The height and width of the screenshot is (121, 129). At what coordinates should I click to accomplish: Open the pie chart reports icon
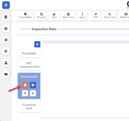click(6, 28)
